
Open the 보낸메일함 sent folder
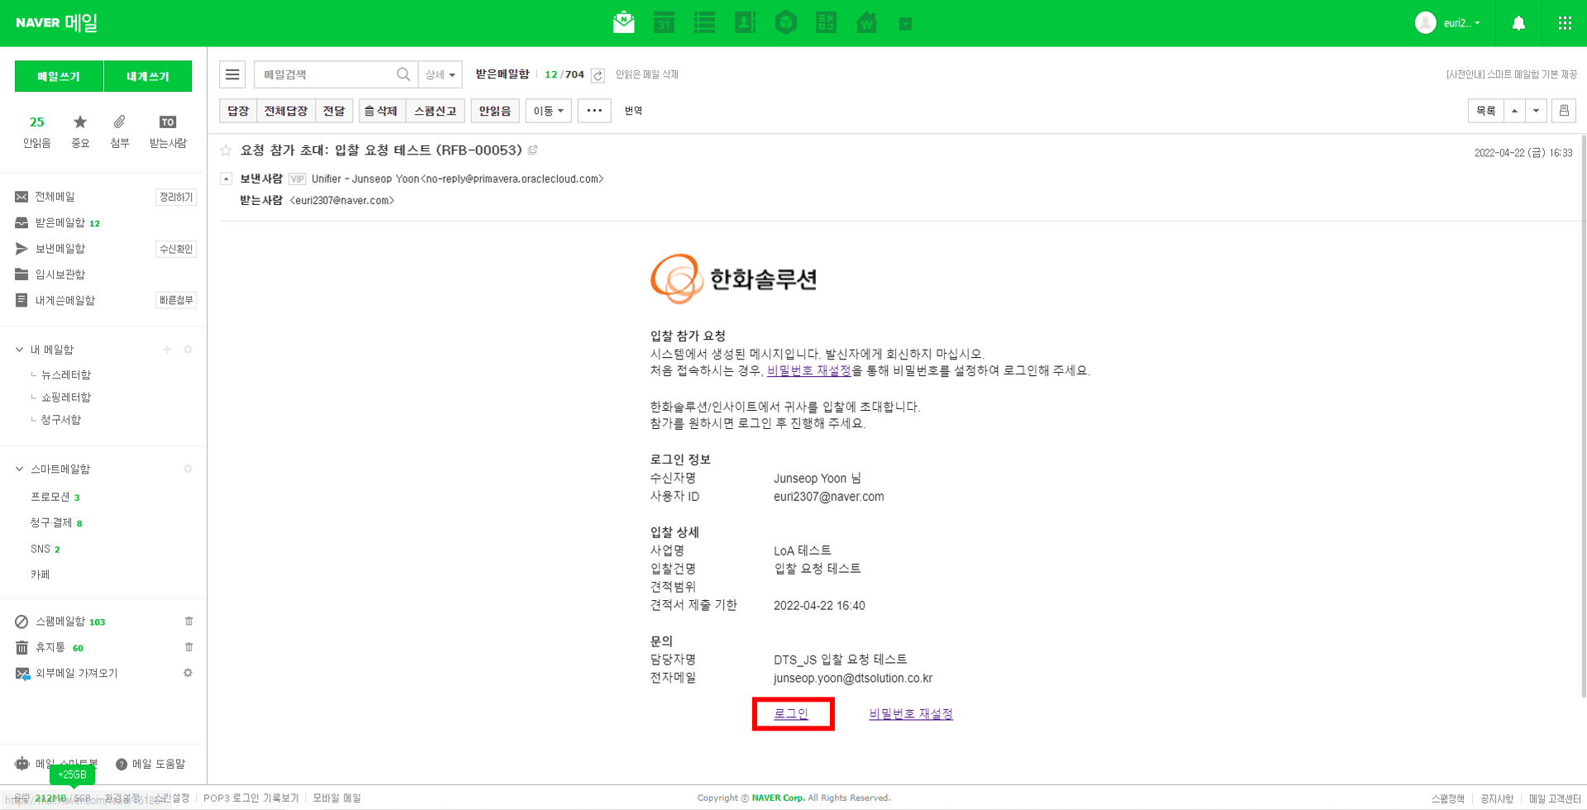coord(60,249)
